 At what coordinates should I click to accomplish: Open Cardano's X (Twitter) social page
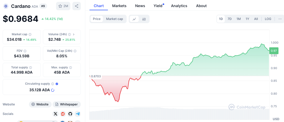[x=56, y=114]
